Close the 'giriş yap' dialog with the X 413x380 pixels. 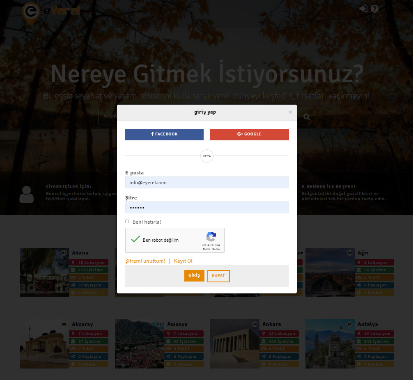click(x=290, y=112)
